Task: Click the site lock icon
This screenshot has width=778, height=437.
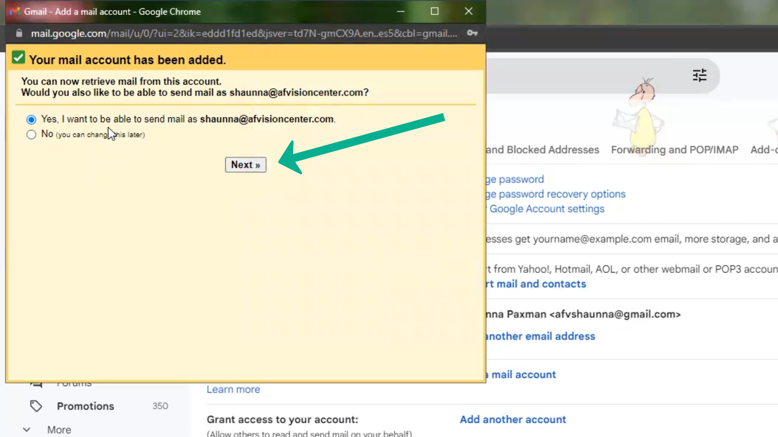Action: 19,33
